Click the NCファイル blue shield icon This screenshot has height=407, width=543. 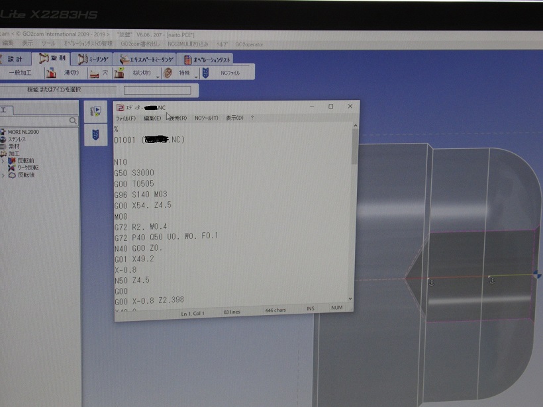click(x=206, y=73)
